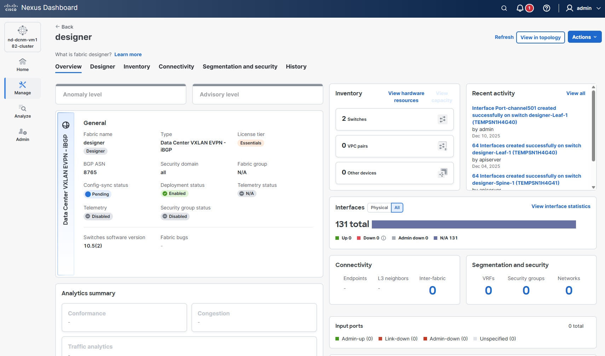
Task: Click the Telemetry Disabled badge
Action: coord(98,216)
